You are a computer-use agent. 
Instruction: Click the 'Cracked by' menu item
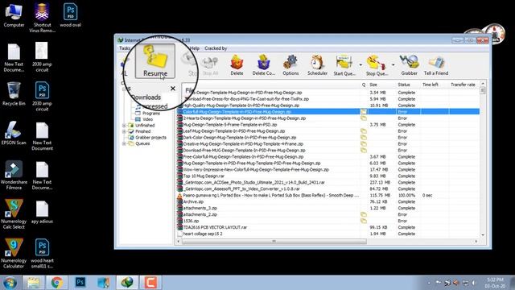[x=216, y=48]
